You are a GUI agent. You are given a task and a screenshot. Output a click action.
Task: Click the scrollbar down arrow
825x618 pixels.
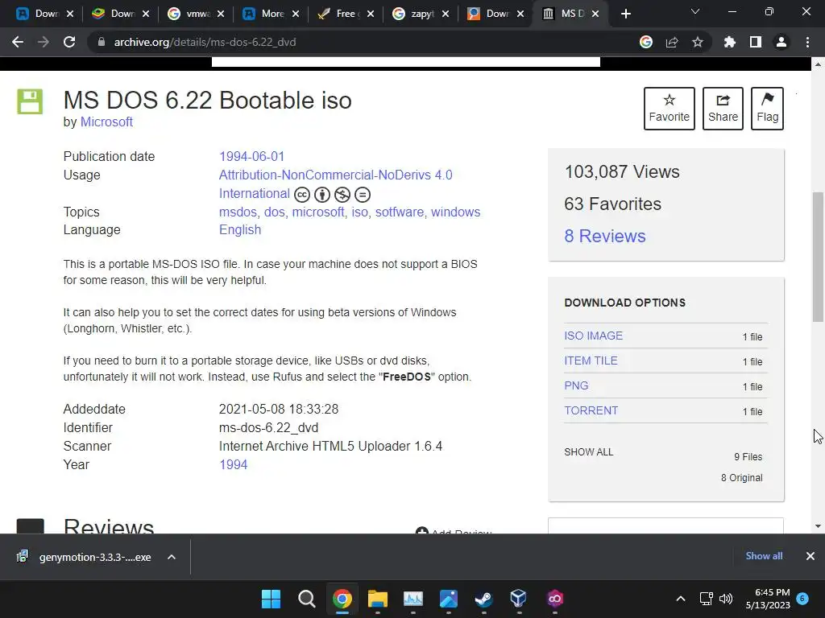click(x=818, y=526)
